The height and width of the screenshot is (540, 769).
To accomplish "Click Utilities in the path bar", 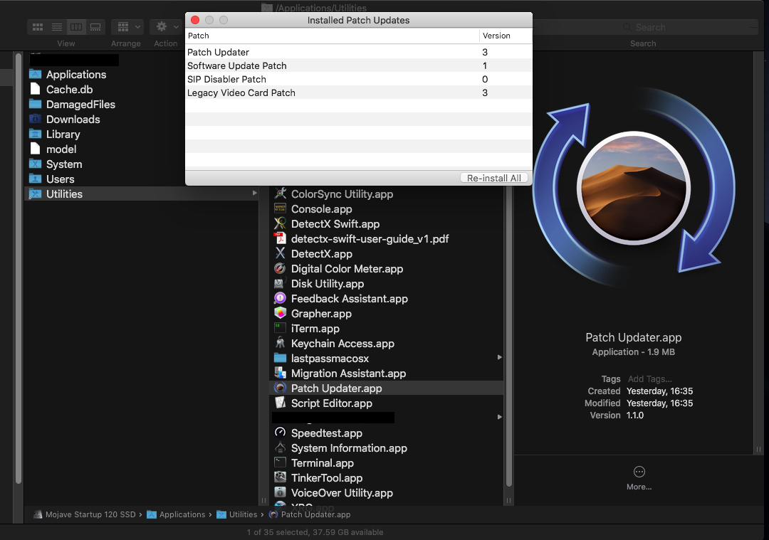I will pos(237,514).
